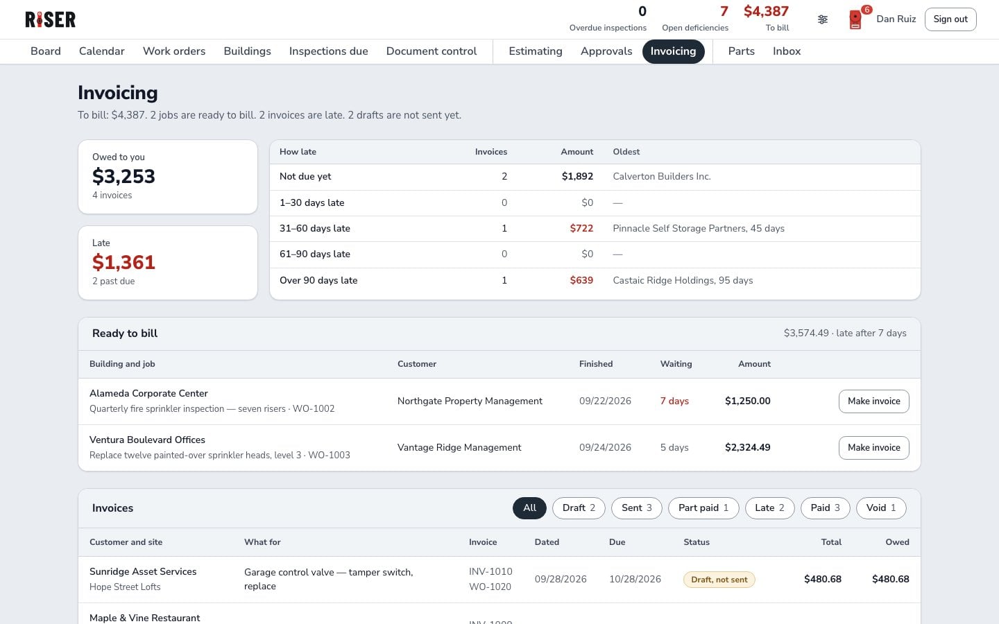999x624 pixels.
Task: View Inspections due
Action: point(329,51)
